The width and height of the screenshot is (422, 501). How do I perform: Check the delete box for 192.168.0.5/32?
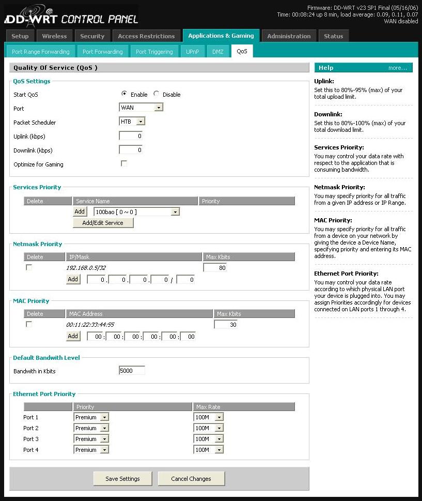pos(29,267)
